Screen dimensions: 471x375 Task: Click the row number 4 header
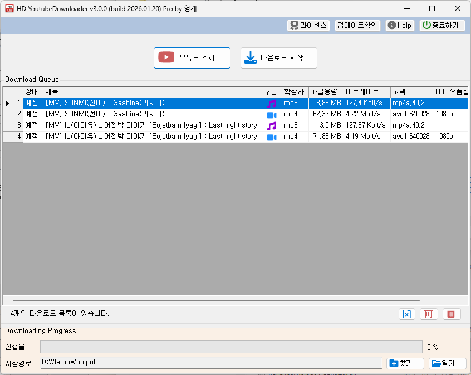pyautogui.click(x=13, y=137)
